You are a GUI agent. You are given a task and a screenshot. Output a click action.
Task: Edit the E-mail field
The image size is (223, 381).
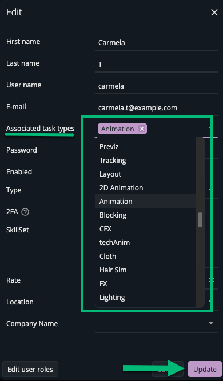[156, 107]
